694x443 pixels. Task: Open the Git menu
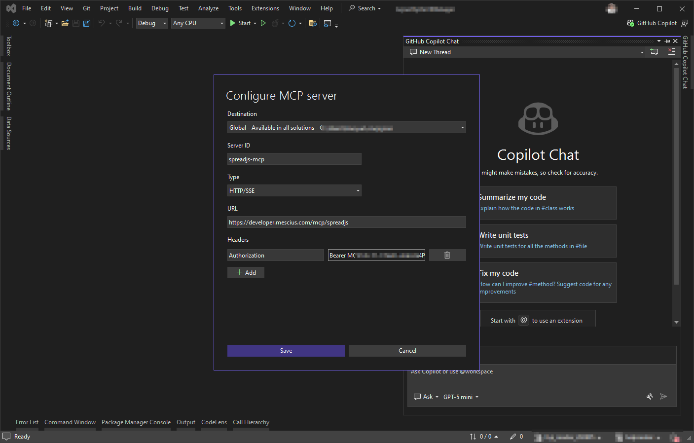(x=87, y=8)
